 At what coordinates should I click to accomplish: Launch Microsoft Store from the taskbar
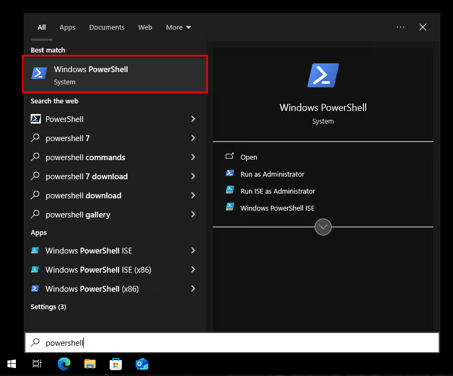click(x=116, y=364)
